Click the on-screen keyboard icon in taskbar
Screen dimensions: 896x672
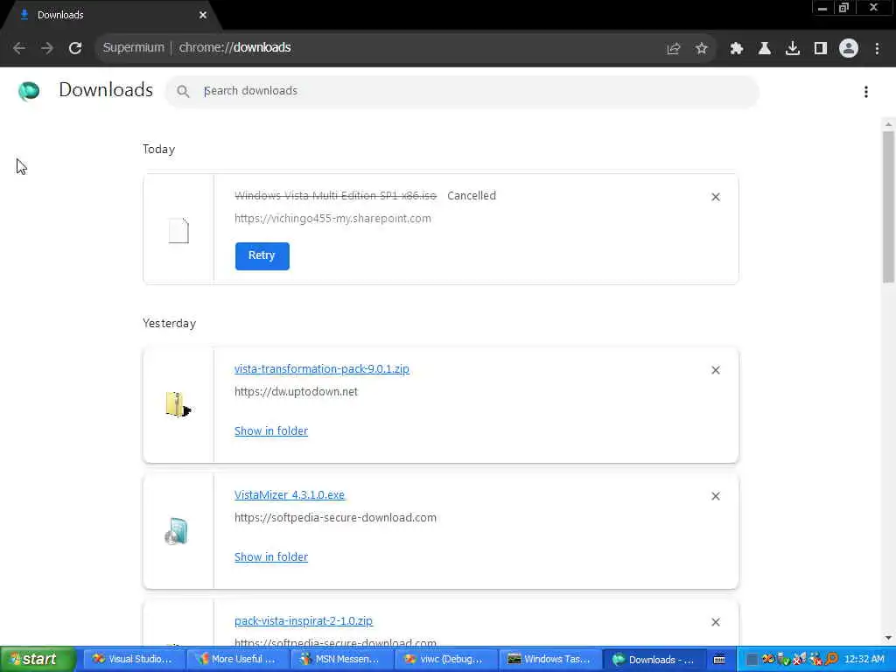pyautogui.click(x=719, y=660)
